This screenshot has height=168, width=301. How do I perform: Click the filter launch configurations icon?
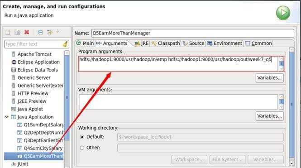pos(50,32)
